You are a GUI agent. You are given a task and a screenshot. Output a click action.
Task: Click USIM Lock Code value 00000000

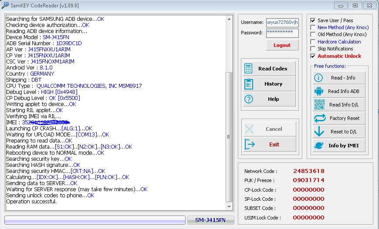(309, 217)
